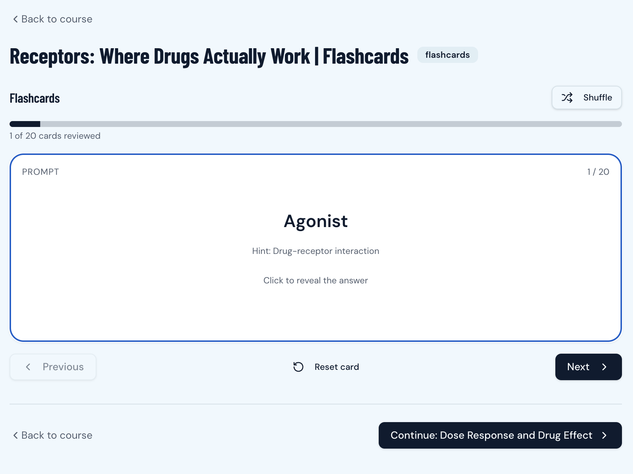This screenshot has width=633, height=474.
Task: Click the 1 / 20 card counter
Action: (x=598, y=172)
